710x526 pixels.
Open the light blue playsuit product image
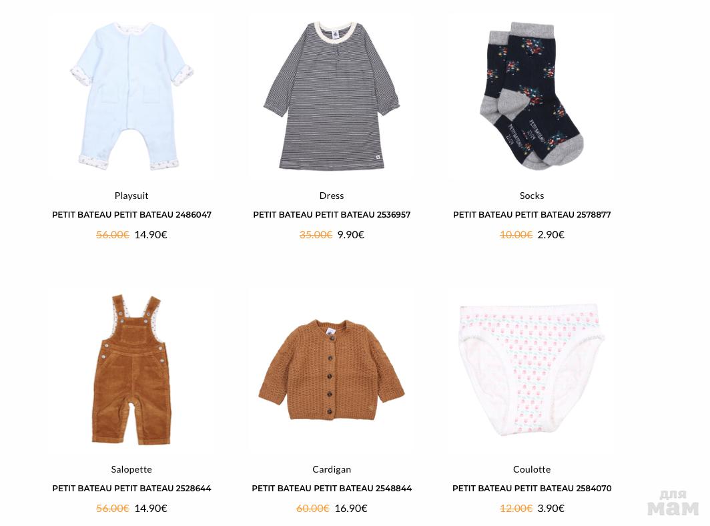point(131,96)
